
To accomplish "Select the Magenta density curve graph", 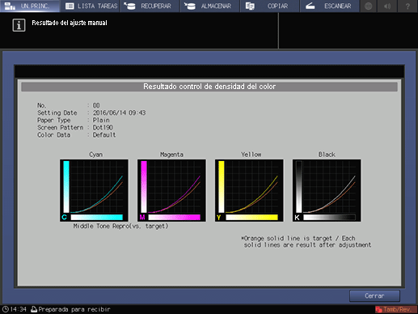I will 171,190.
